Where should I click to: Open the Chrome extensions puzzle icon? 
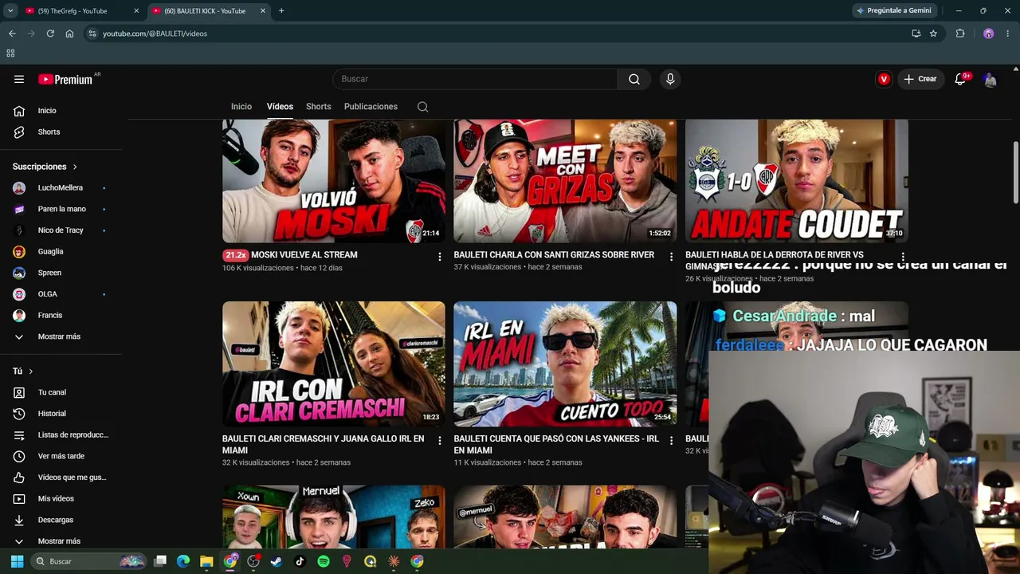[960, 33]
